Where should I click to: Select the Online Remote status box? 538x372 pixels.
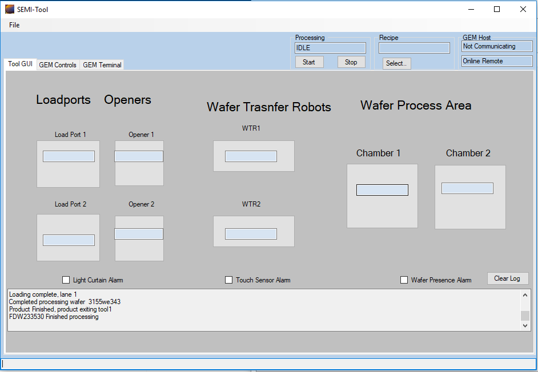(x=496, y=61)
